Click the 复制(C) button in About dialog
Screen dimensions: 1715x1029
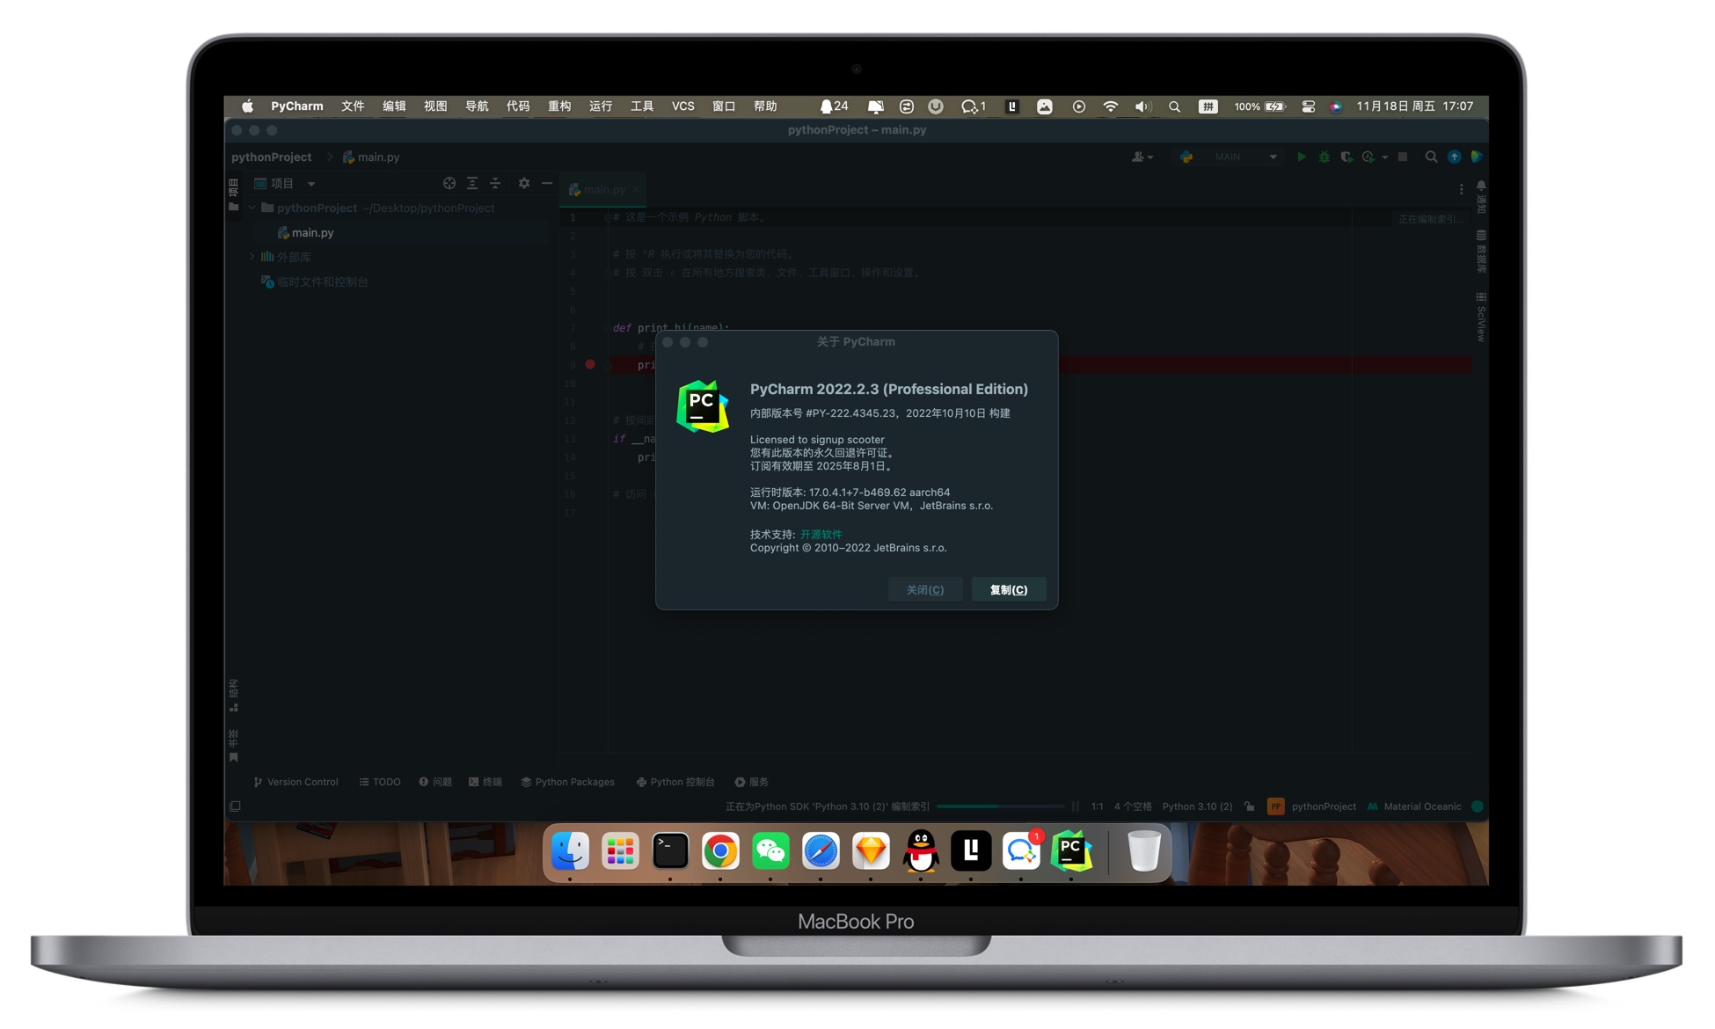(1008, 589)
